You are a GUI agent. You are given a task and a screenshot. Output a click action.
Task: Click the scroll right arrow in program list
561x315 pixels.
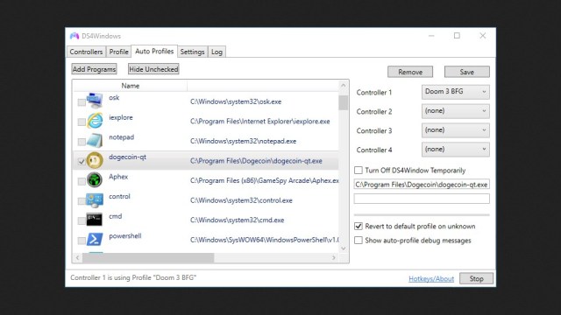pyautogui.click(x=334, y=257)
